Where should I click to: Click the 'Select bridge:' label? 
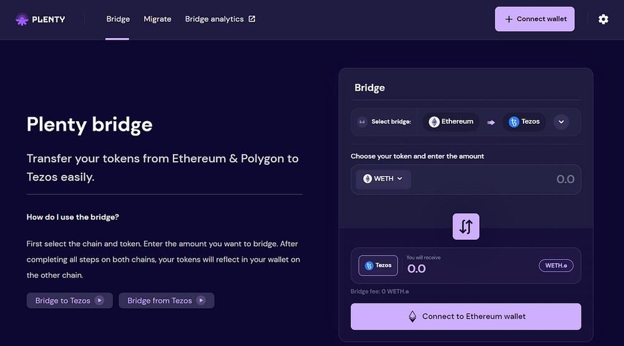[391, 122]
